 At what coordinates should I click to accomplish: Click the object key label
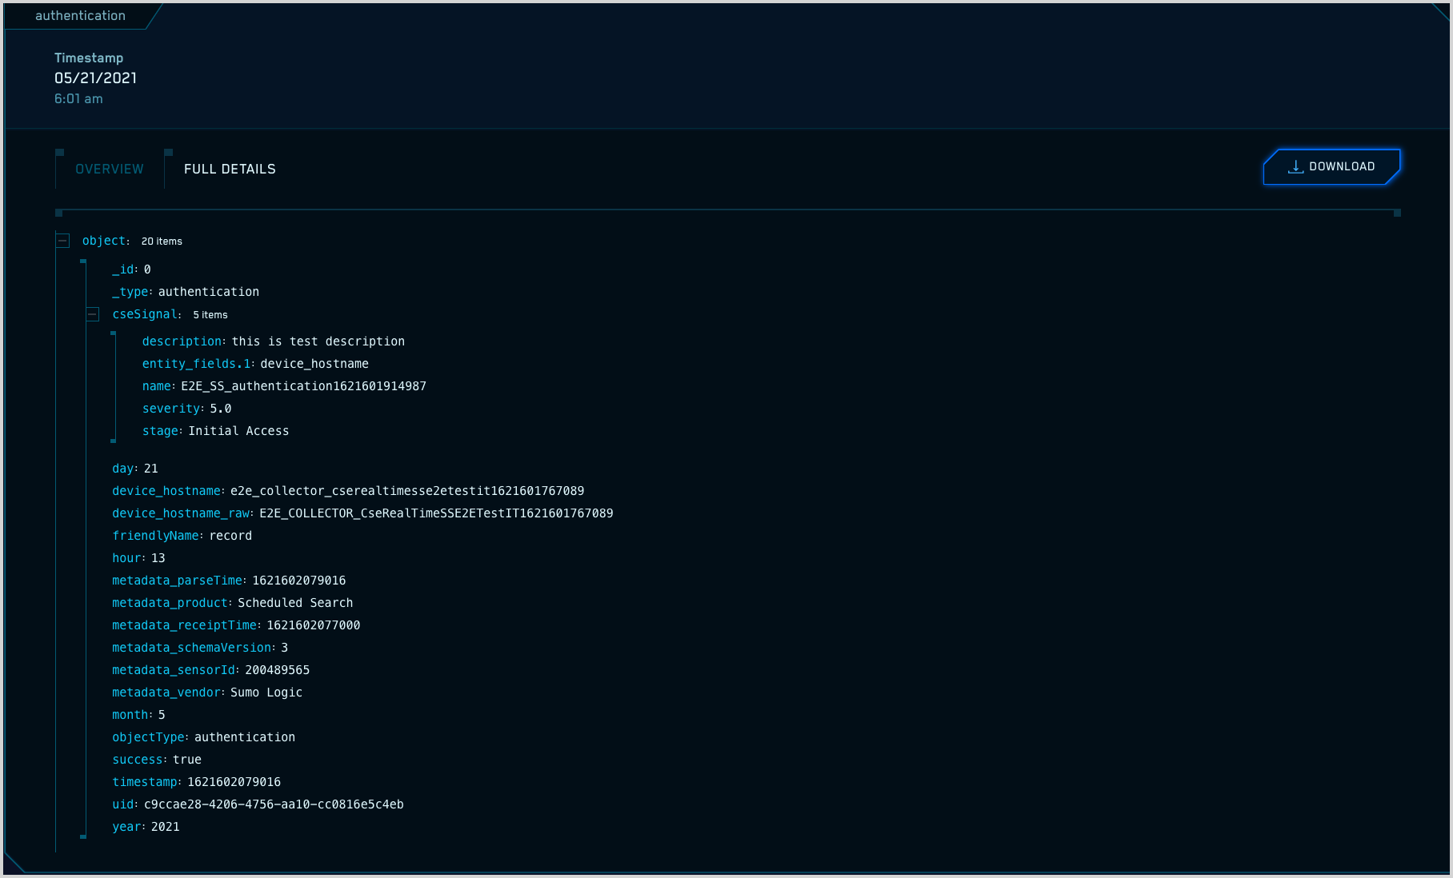click(x=104, y=241)
